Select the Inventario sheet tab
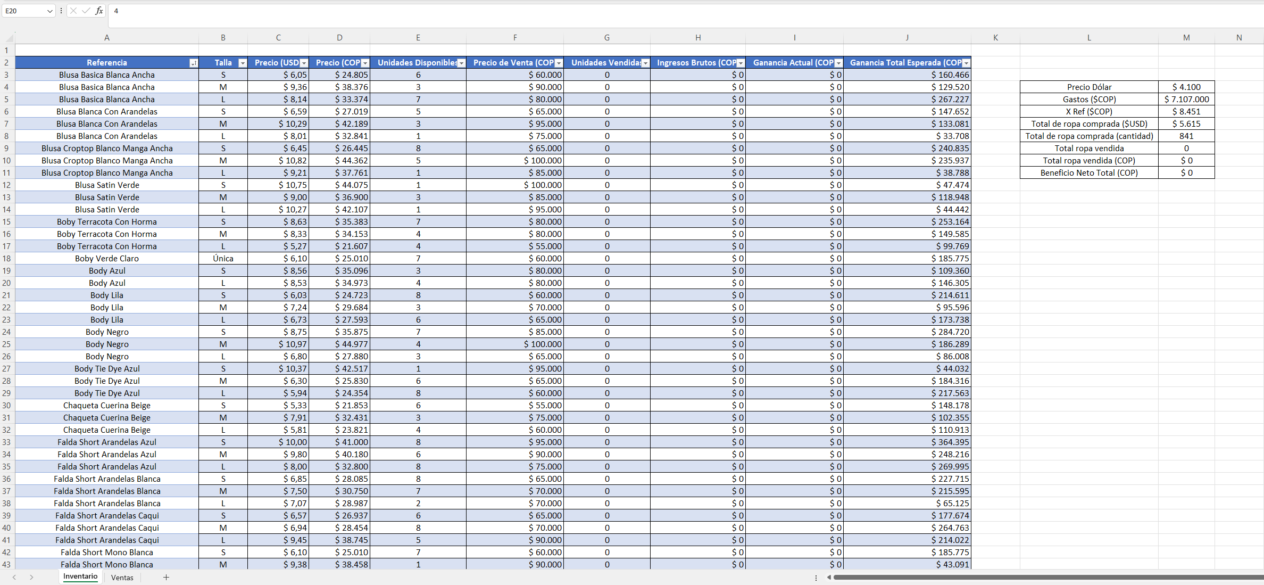Screen dimensions: 1264x585 (80, 576)
